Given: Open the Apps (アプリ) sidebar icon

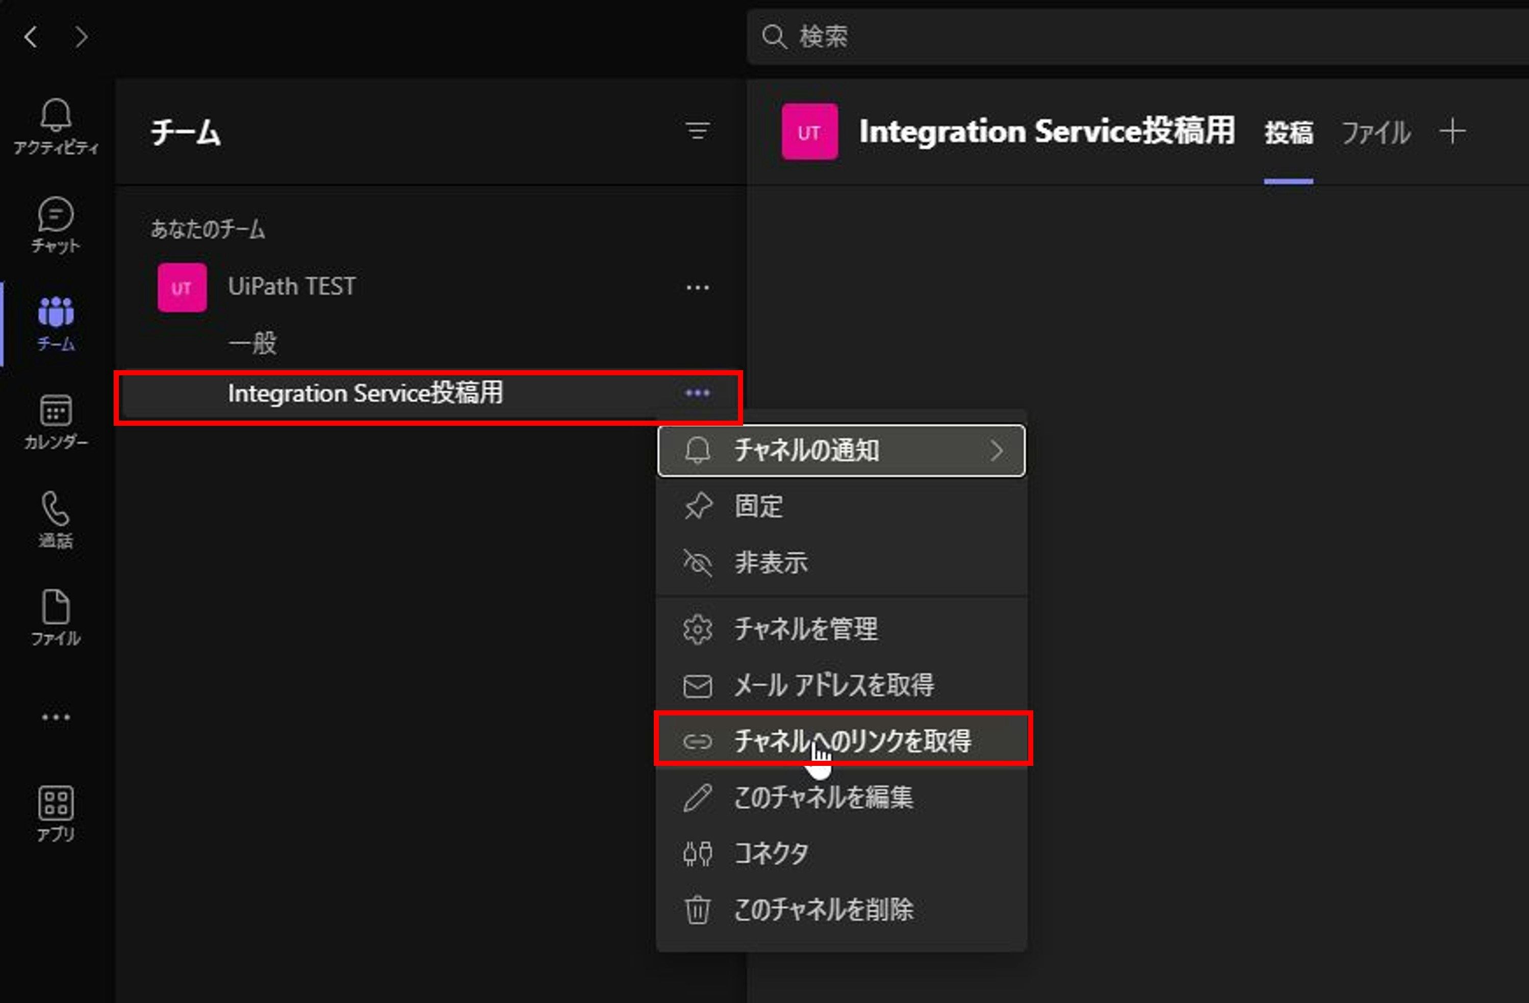Looking at the screenshot, I should pyautogui.click(x=56, y=813).
